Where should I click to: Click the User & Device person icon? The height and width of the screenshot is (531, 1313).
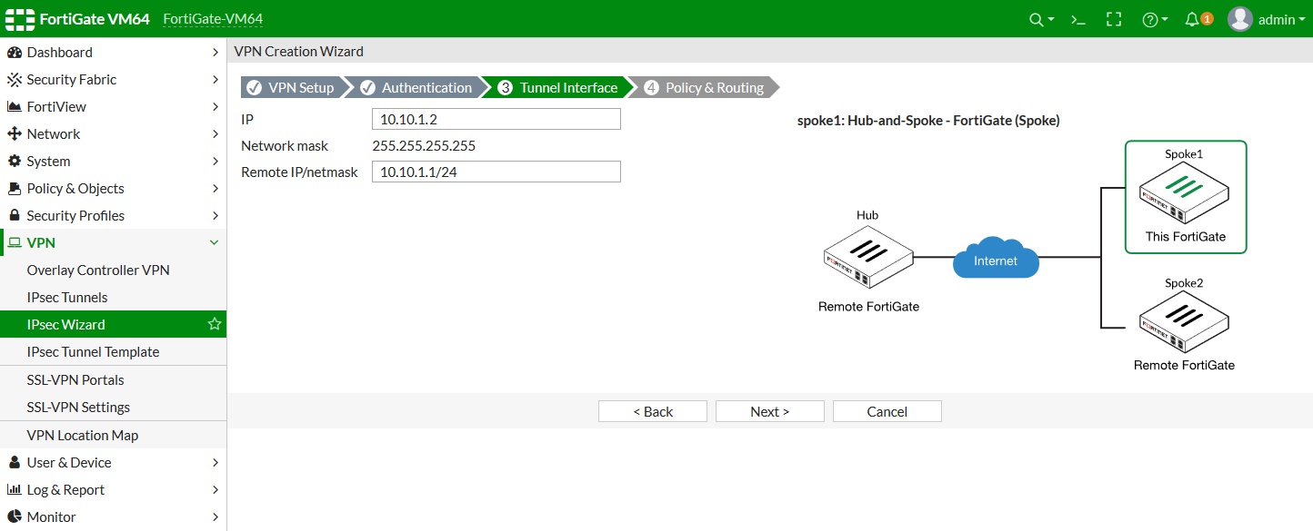(14, 463)
